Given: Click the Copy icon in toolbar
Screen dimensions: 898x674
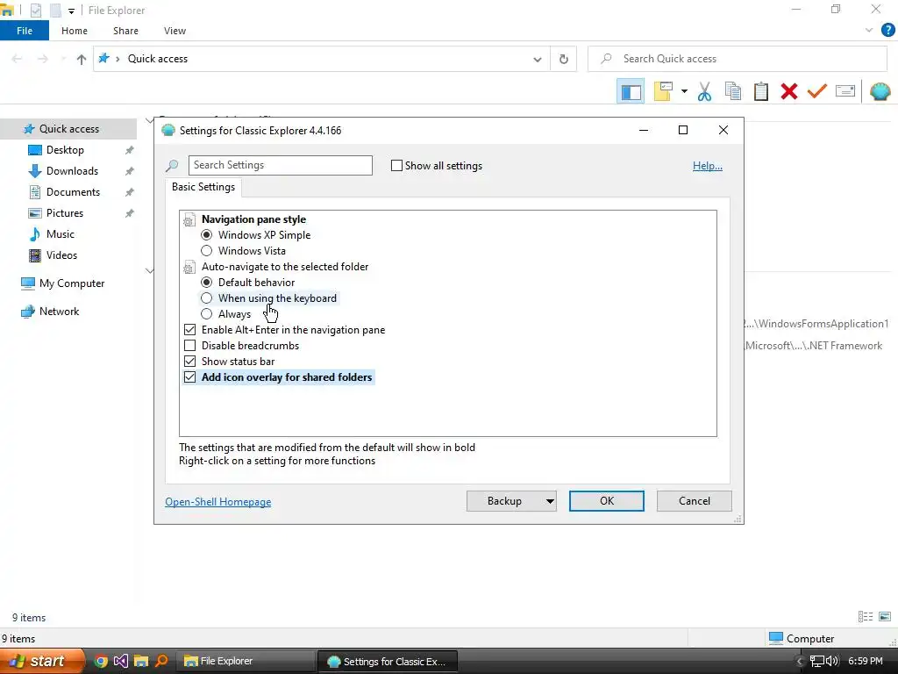Looking at the screenshot, I should point(732,91).
